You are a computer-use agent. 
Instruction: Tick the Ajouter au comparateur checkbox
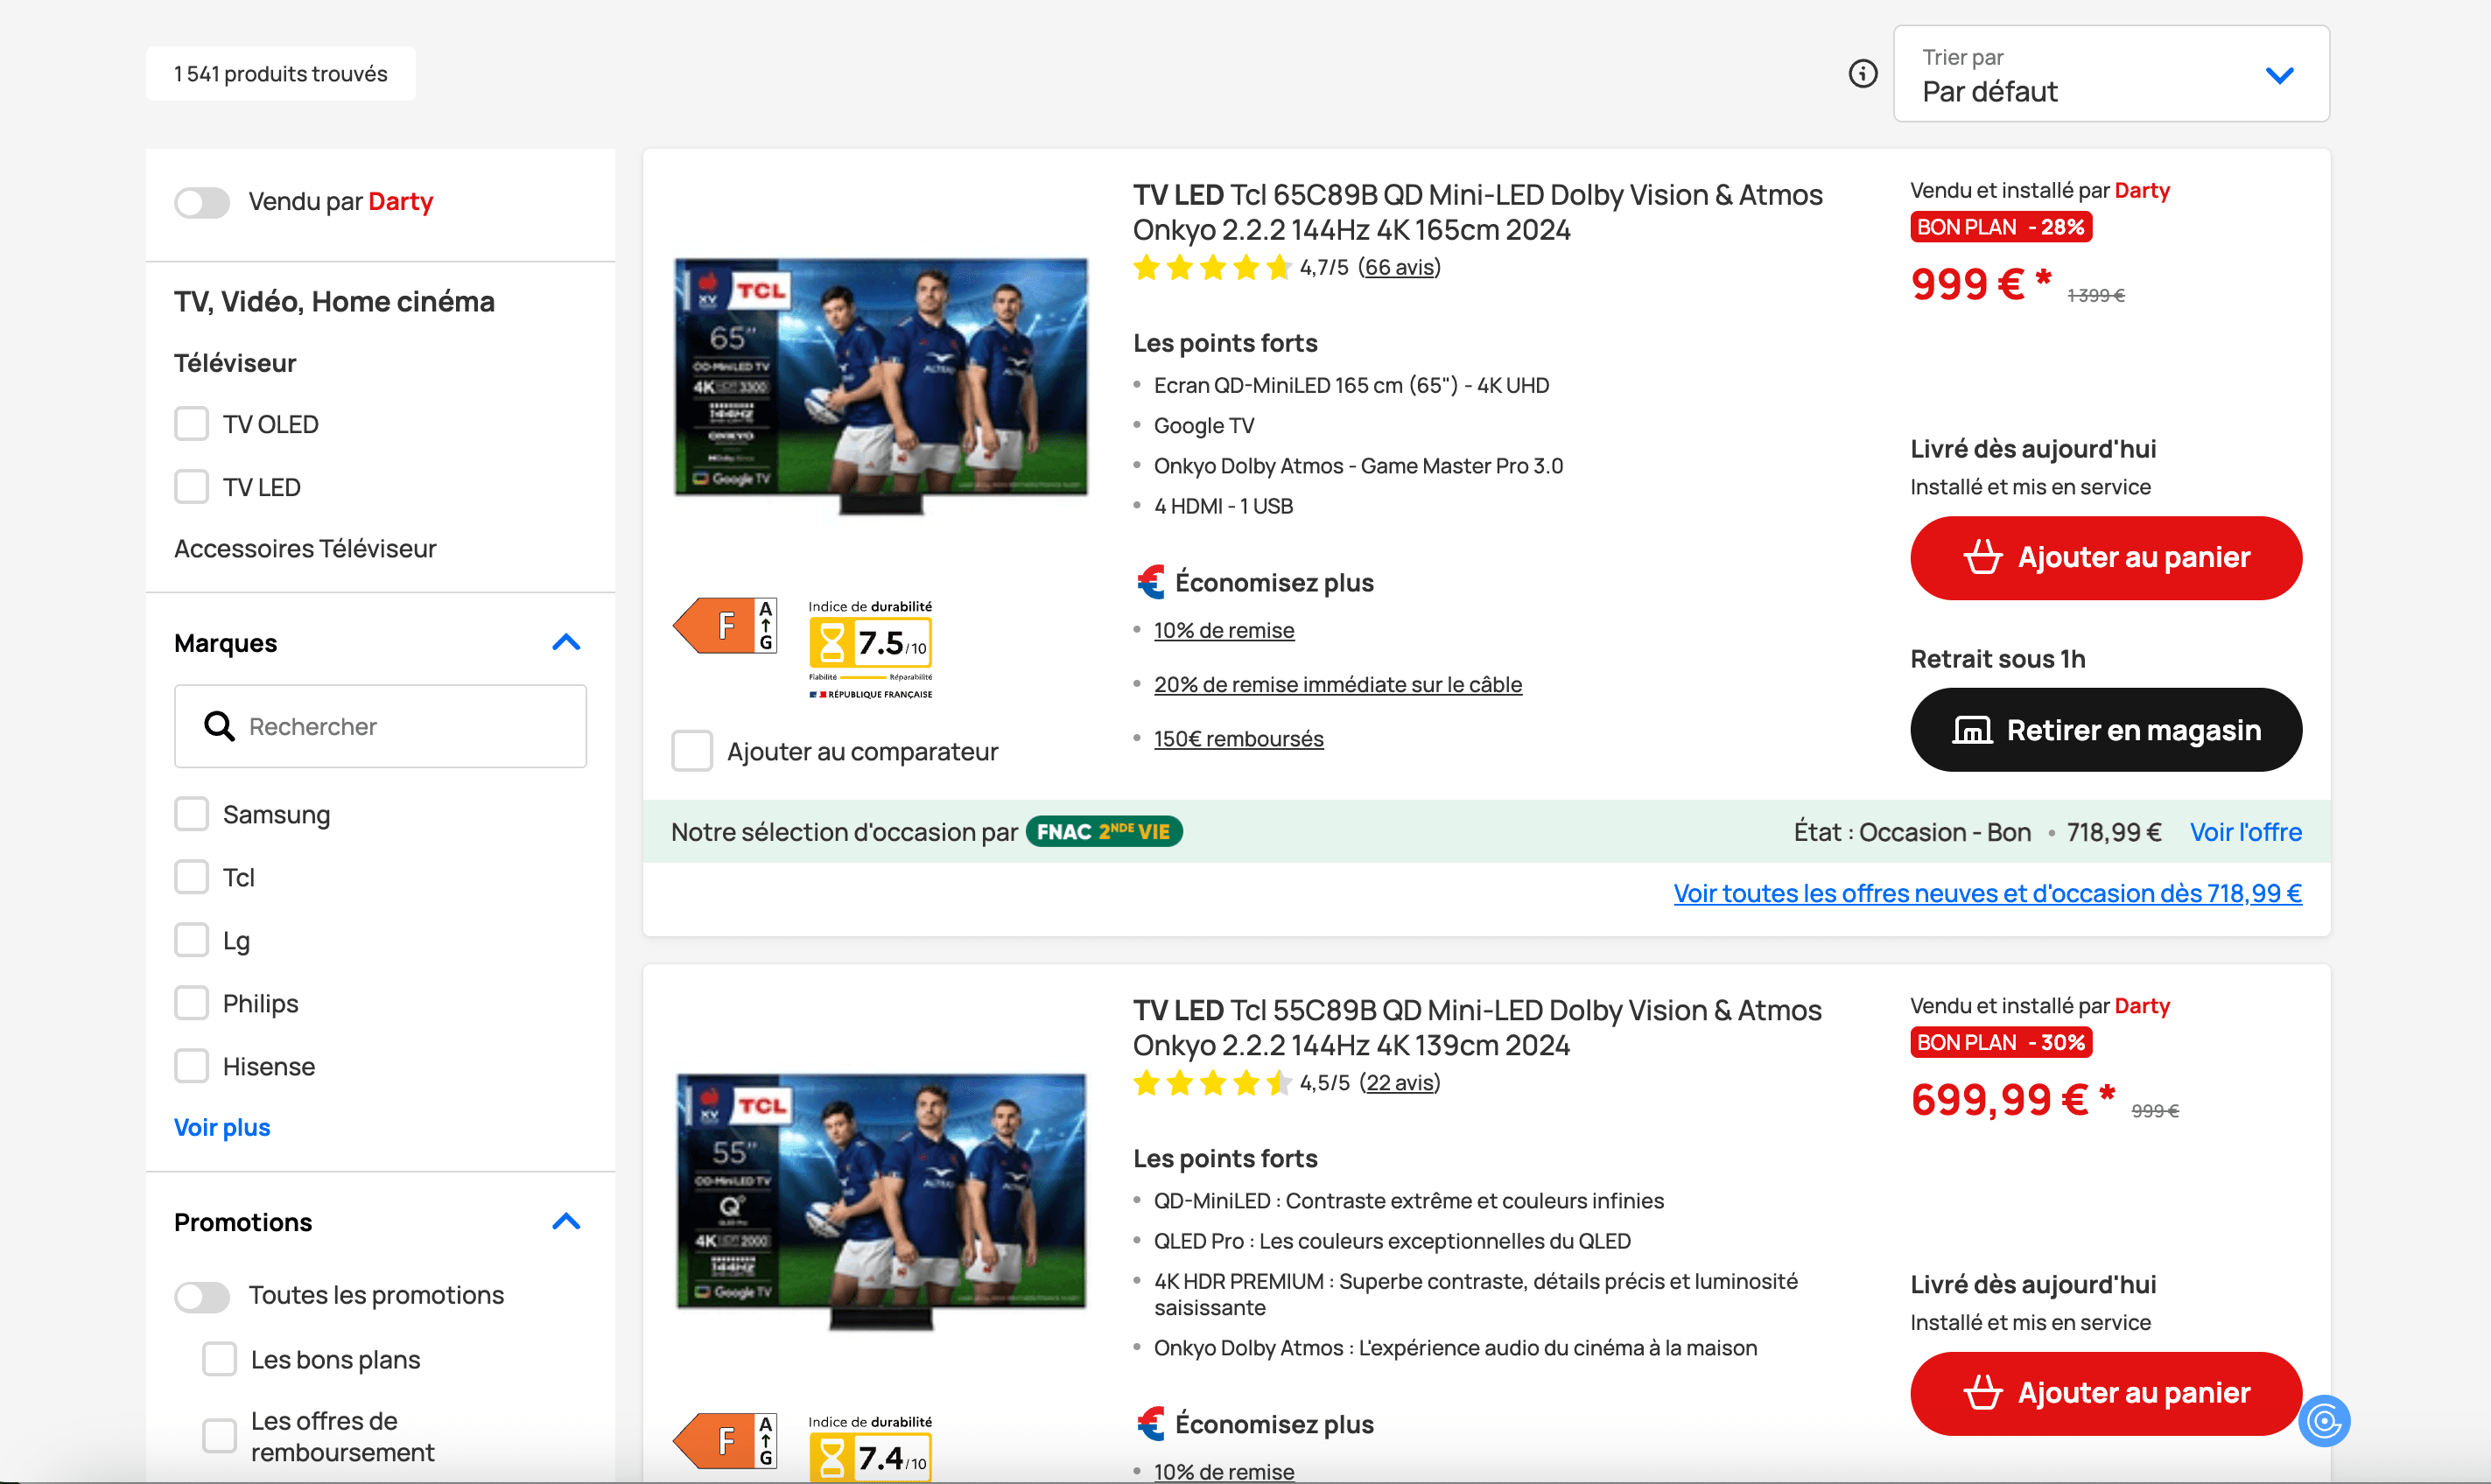pyautogui.click(x=692, y=751)
